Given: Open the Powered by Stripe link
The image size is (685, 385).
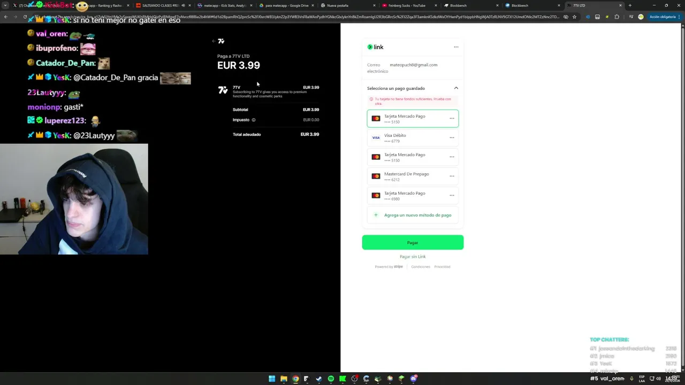Looking at the screenshot, I should 389,267.
